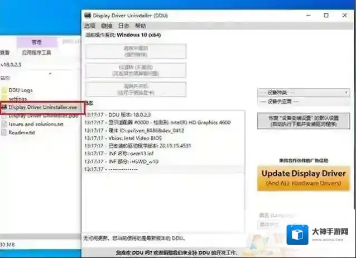This screenshot has height=258, width=356.
Task: Select log line with driver version 20.19.15.4531
Action: point(138,146)
